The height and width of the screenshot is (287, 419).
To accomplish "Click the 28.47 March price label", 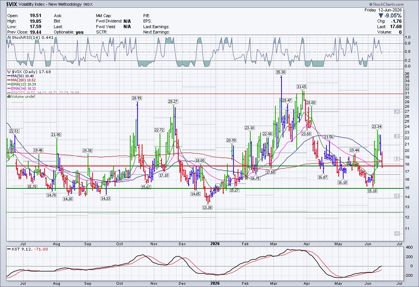I will 287,100.
